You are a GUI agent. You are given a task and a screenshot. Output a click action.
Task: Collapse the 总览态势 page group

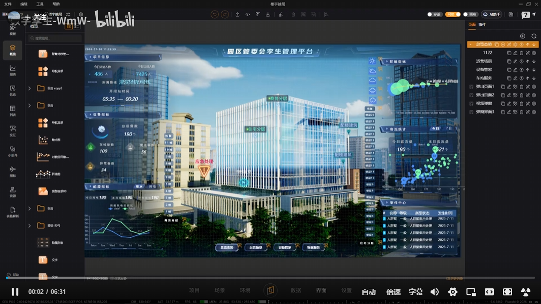[x=471, y=45]
